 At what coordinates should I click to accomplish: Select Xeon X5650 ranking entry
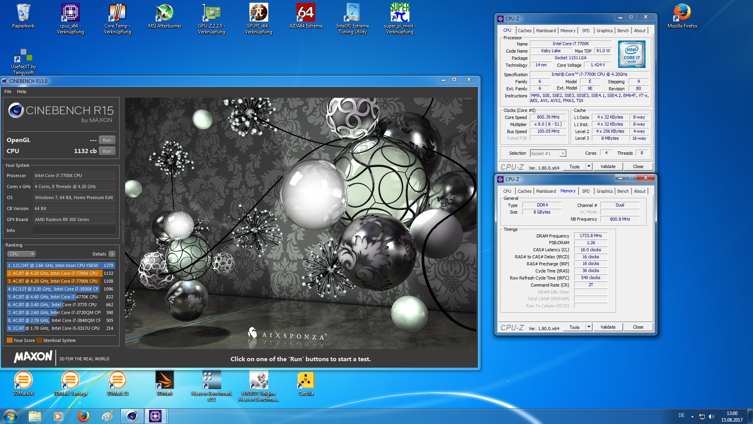click(61, 265)
